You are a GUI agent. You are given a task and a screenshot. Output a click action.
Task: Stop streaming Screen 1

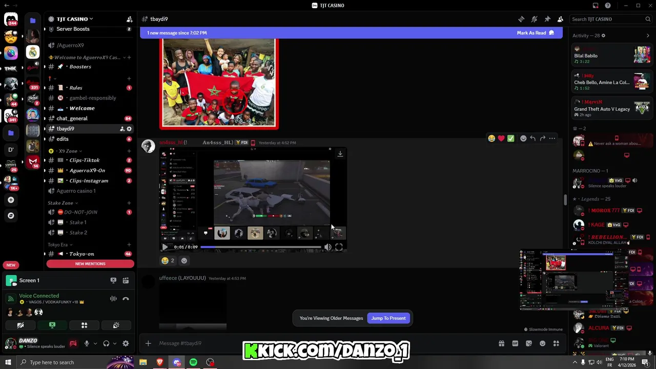[113, 281]
